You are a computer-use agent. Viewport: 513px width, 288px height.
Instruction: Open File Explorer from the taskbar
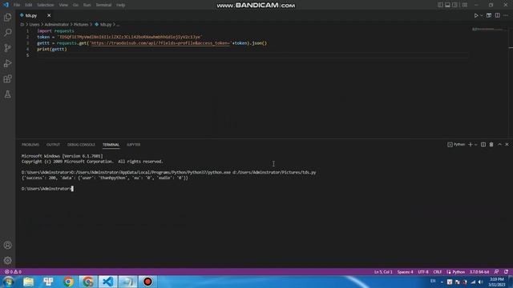tap(29, 282)
